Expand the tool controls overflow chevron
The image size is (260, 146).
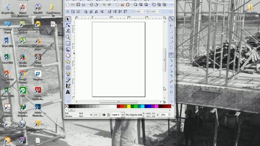[171, 12]
